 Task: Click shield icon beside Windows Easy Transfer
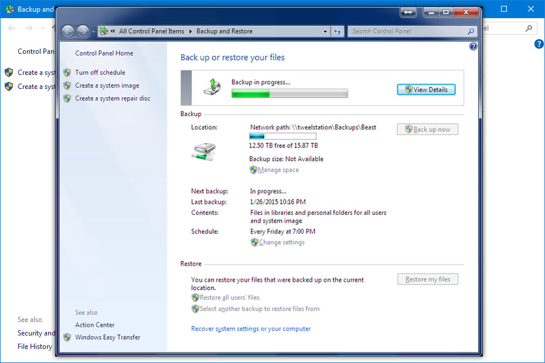(67, 337)
